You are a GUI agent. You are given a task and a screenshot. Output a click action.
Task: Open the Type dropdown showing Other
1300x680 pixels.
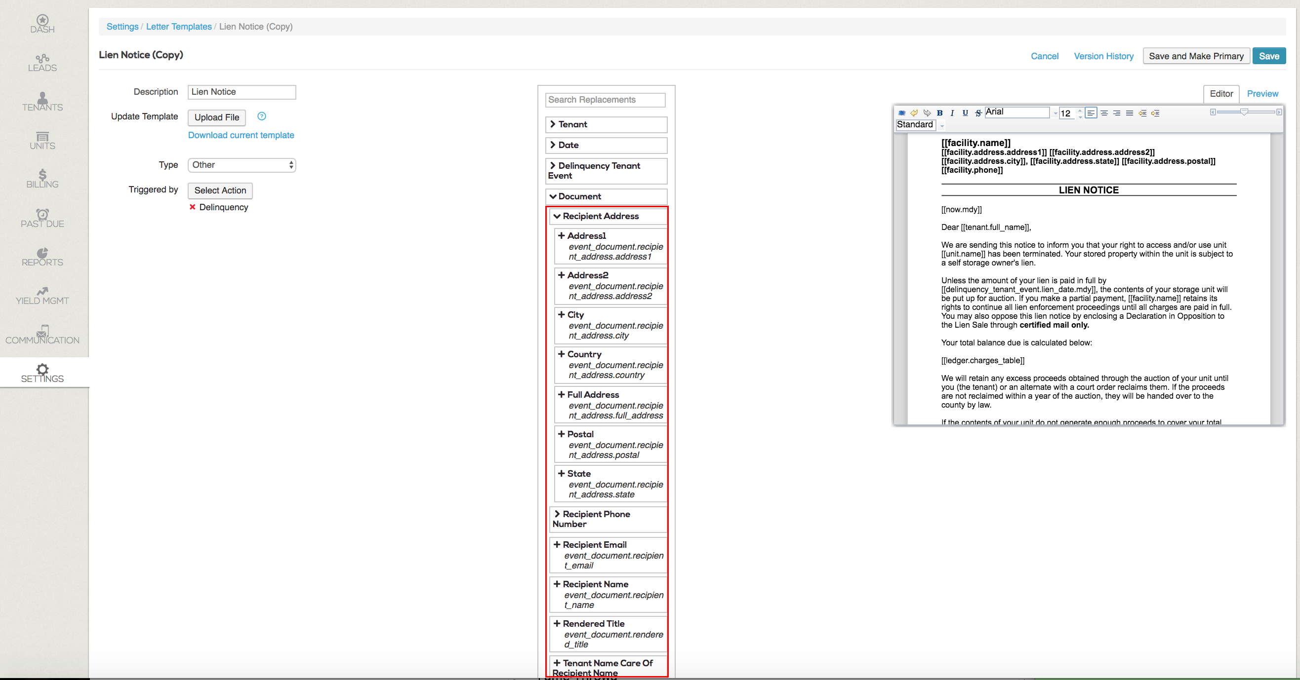(x=242, y=165)
